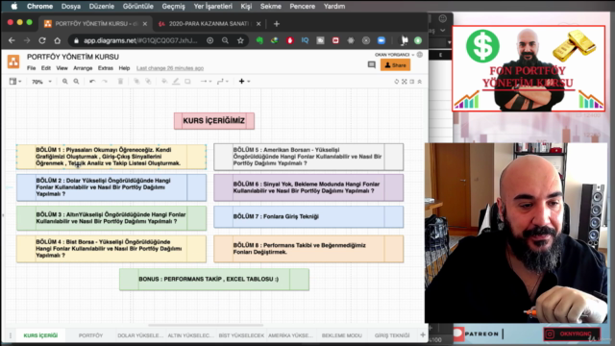Open the 70% zoom level dropdown
Screen dimensions: 615x346
[41, 82]
